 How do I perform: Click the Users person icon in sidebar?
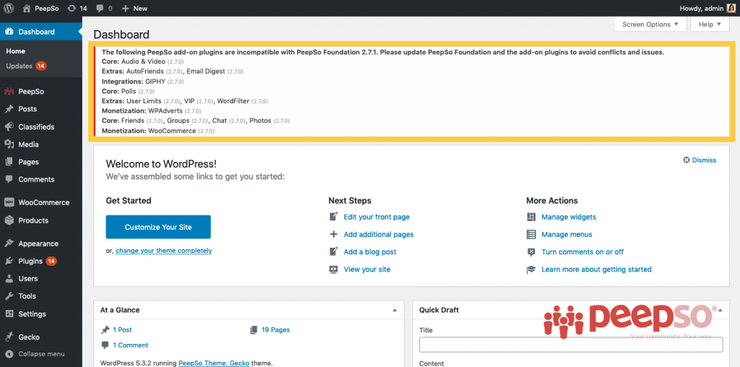coord(9,278)
